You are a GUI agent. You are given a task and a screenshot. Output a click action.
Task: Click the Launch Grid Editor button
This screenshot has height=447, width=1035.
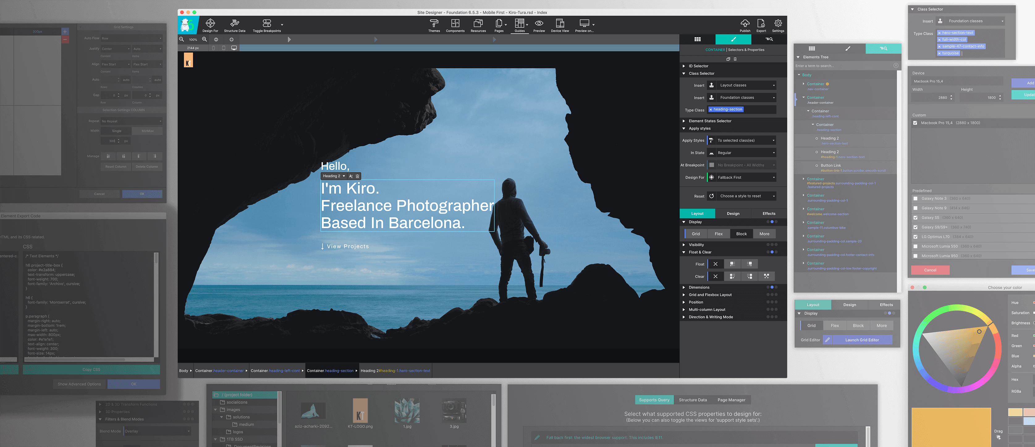coord(862,340)
